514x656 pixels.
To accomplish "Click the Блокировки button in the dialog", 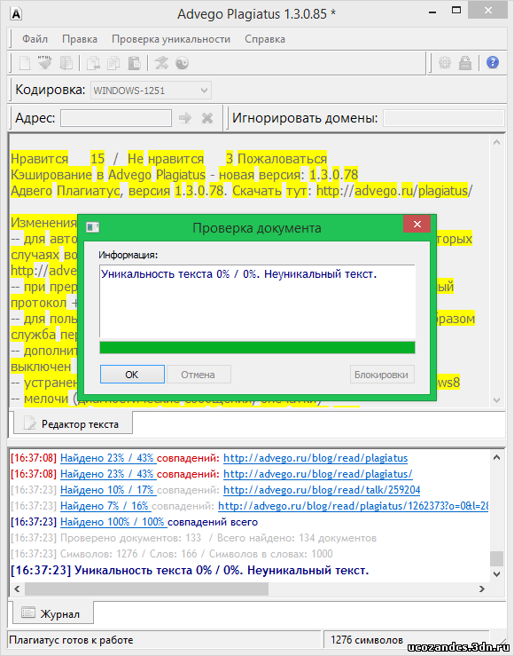I will (382, 375).
